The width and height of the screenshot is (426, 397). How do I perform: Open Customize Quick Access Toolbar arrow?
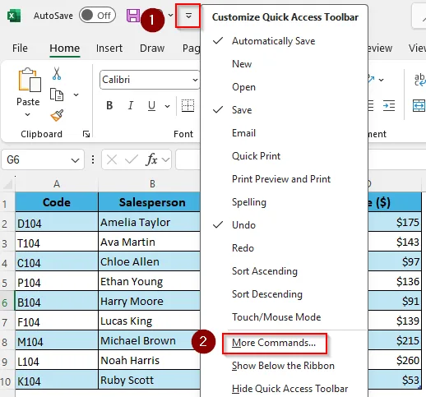coord(188,16)
